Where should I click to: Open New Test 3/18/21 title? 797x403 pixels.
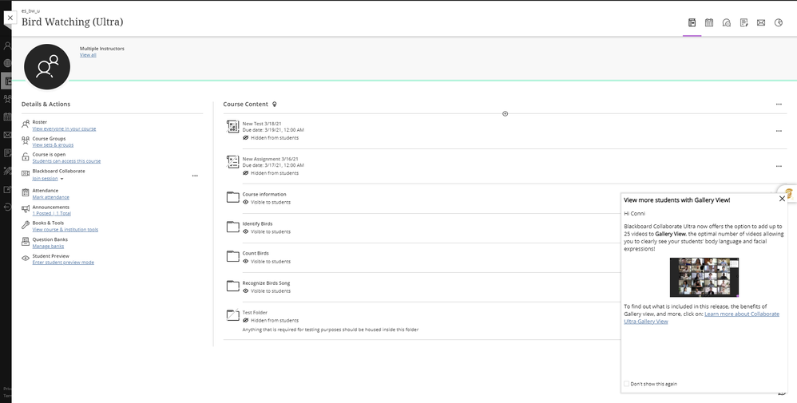tap(262, 124)
